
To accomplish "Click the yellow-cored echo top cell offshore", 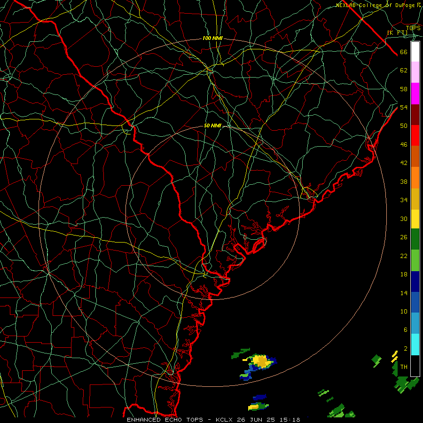I will point(260,362).
